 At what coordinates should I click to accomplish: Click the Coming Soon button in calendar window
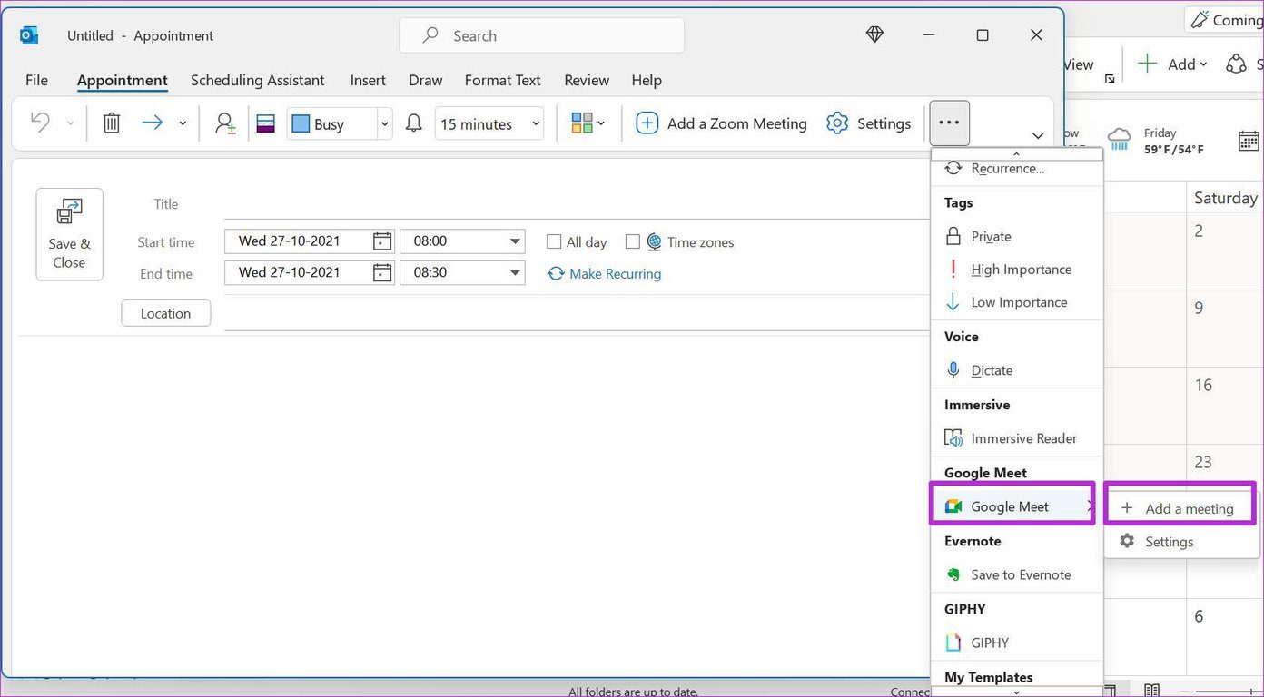point(1225,19)
